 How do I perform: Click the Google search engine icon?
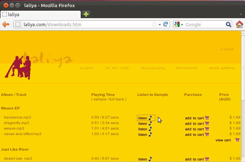pyautogui.click(x=177, y=24)
